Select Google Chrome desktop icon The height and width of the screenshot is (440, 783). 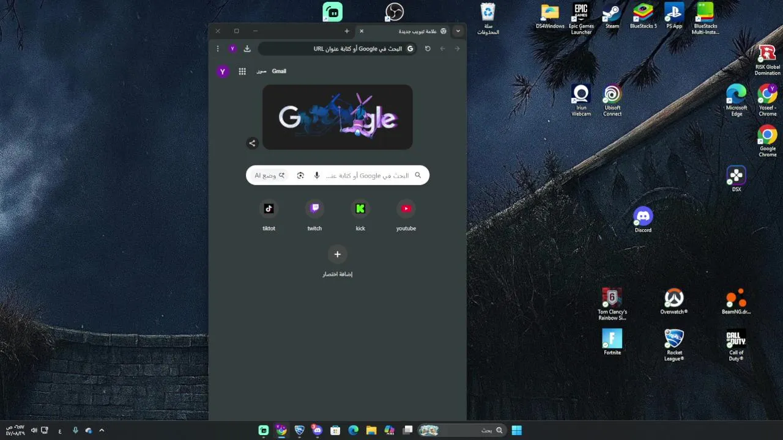[x=767, y=141]
